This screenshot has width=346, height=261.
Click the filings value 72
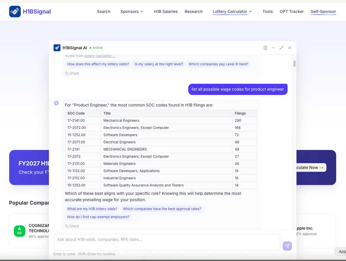point(244,135)
